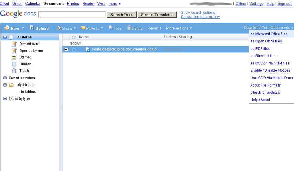Screen dimensions: 294x171
Task: Click the Opened by me pencil icon
Action: tap(14, 51)
